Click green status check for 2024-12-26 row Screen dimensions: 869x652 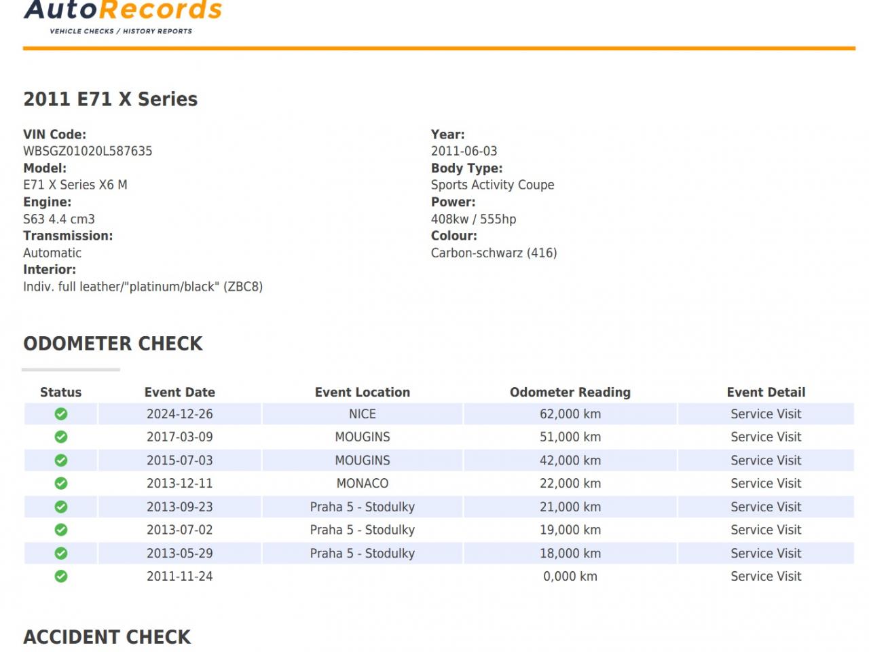point(61,414)
